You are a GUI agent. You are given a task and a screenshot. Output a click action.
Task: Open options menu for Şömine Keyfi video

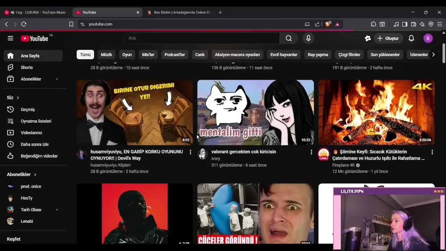point(432,152)
